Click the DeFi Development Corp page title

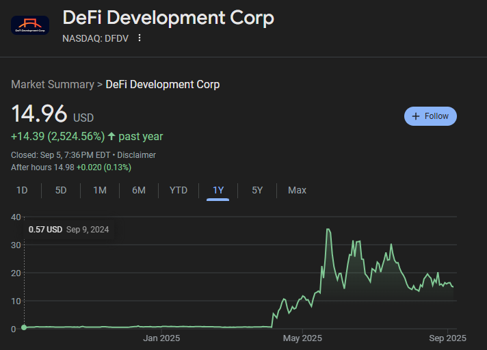tap(168, 17)
